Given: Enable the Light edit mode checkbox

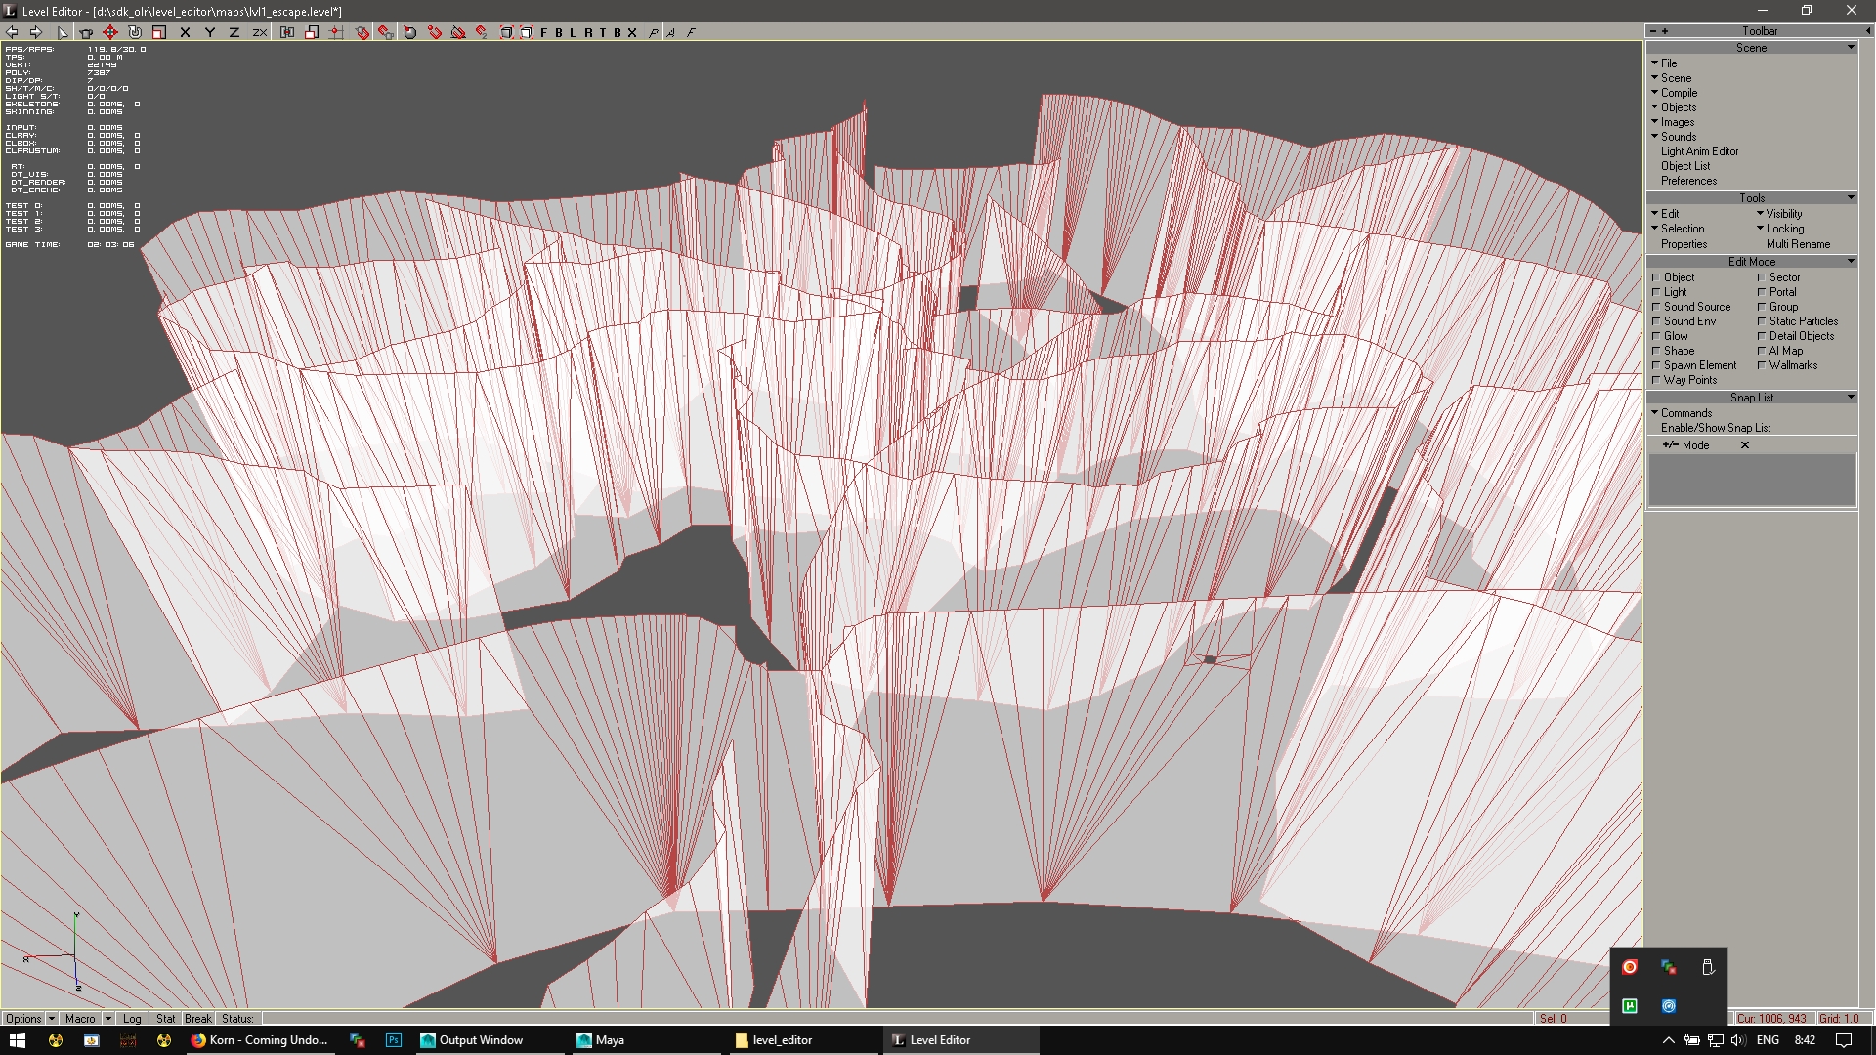Looking at the screenshot, I should coord(1656,292).
